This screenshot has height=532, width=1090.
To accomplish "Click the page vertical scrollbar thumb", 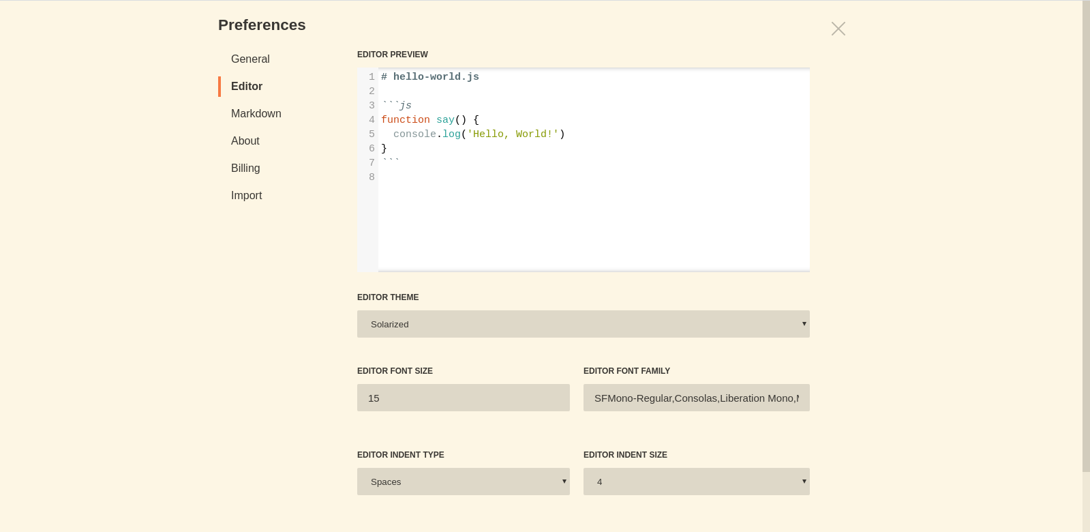I will point(1086,236).
